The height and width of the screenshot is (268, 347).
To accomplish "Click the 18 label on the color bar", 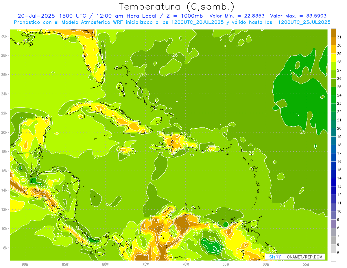I will pos(339,145).
